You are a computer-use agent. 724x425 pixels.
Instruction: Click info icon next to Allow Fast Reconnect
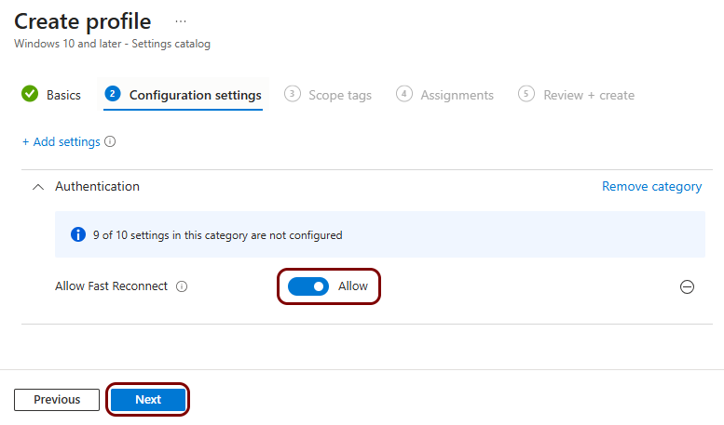click(x=182, y=286)
